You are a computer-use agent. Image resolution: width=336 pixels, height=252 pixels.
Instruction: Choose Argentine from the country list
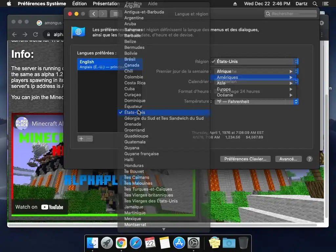164,18
